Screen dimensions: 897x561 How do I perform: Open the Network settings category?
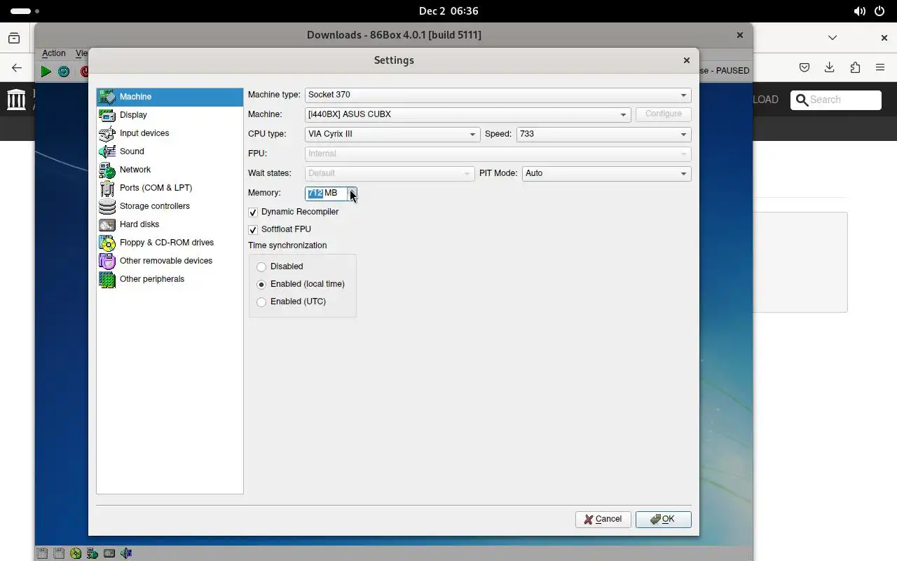point(170,170)
